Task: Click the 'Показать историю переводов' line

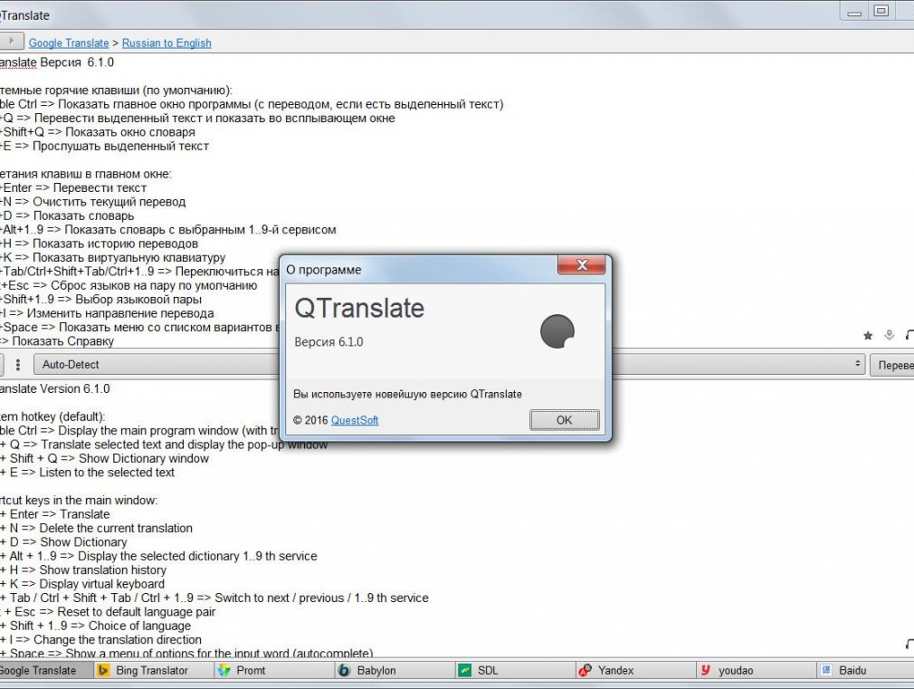Action: 100,244
